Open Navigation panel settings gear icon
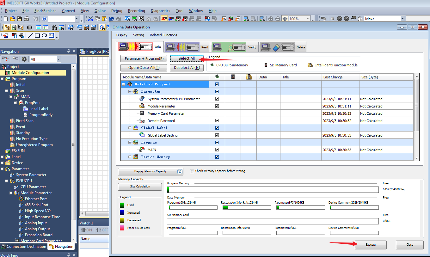The image size is (430, 257). pos(24,59)
